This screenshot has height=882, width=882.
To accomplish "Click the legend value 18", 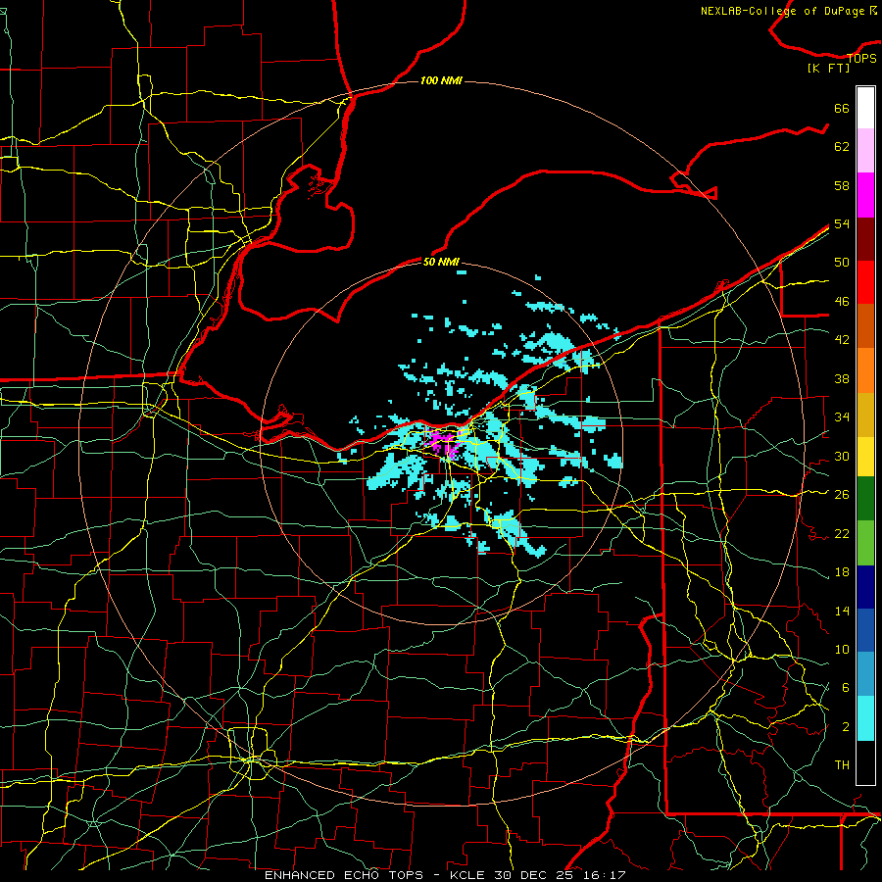I will [x=842, y=572].
